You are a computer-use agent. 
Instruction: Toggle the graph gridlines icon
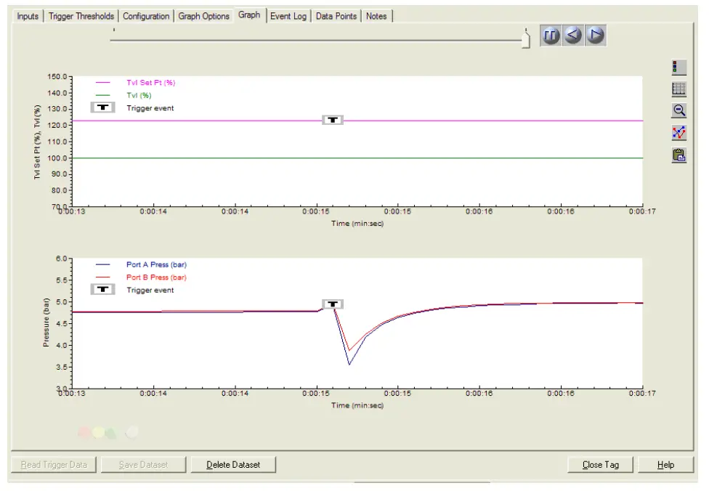click(678, 88)
